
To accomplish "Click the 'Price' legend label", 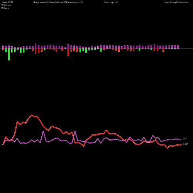I will pyautogui.click(x=6, y=8).
